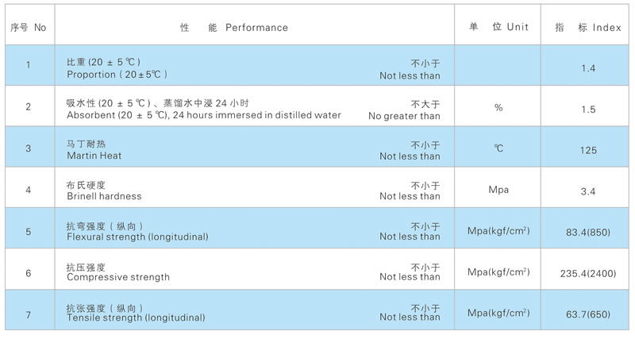Image resolution: width=635 pixels, height=339 pixels.
Task: Select the Absorbent distilled water description
Action: tap(204, 115)
